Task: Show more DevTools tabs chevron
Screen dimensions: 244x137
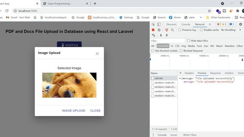Action: pos(210,24)
